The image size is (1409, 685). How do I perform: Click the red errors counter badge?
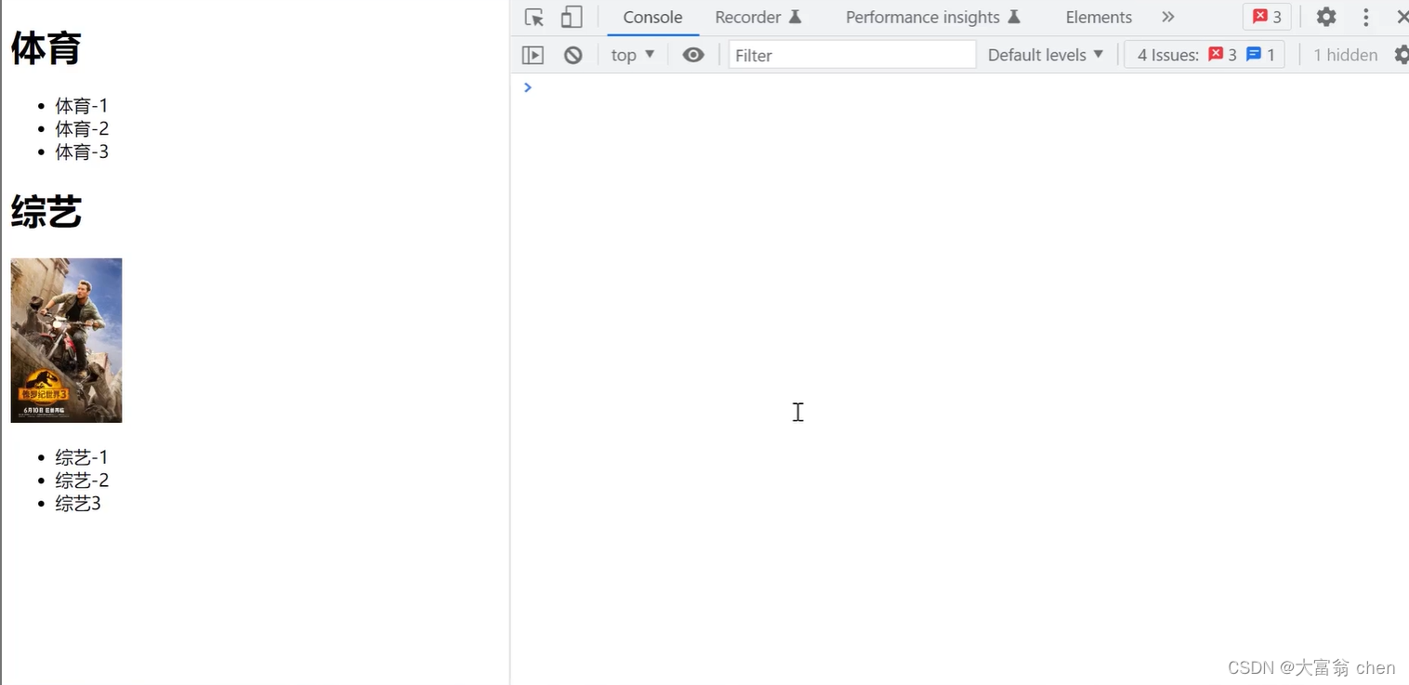(x=1267, y=17)
